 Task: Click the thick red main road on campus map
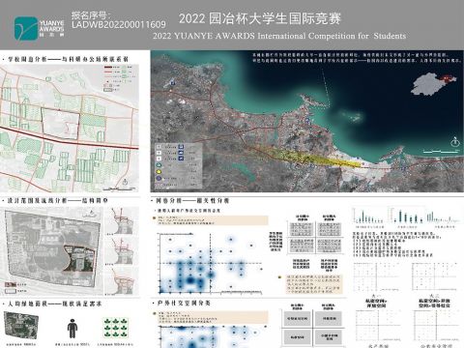(70, 139)
